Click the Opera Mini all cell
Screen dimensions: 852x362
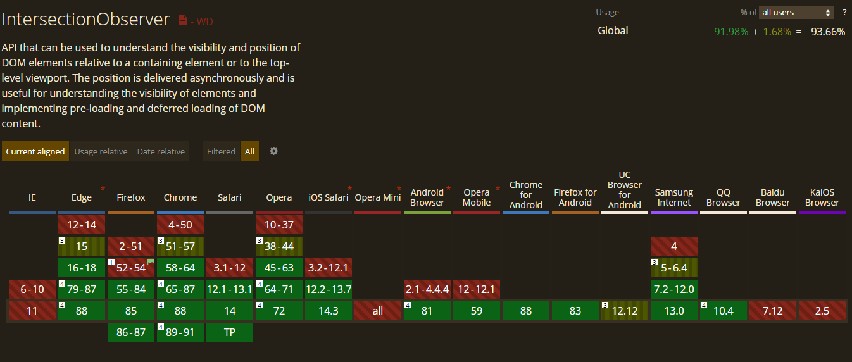click(378, 311)
